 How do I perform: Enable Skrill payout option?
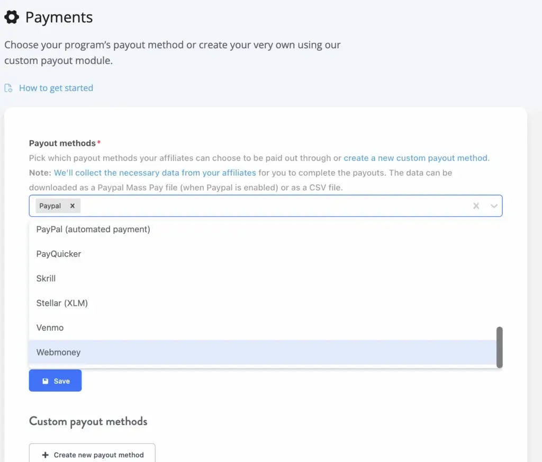[x=46, y=278]
